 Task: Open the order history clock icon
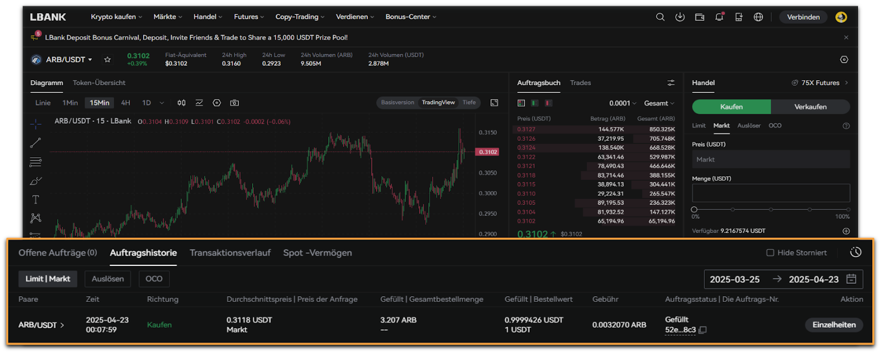pyautogui.click(x=855, y=252)
